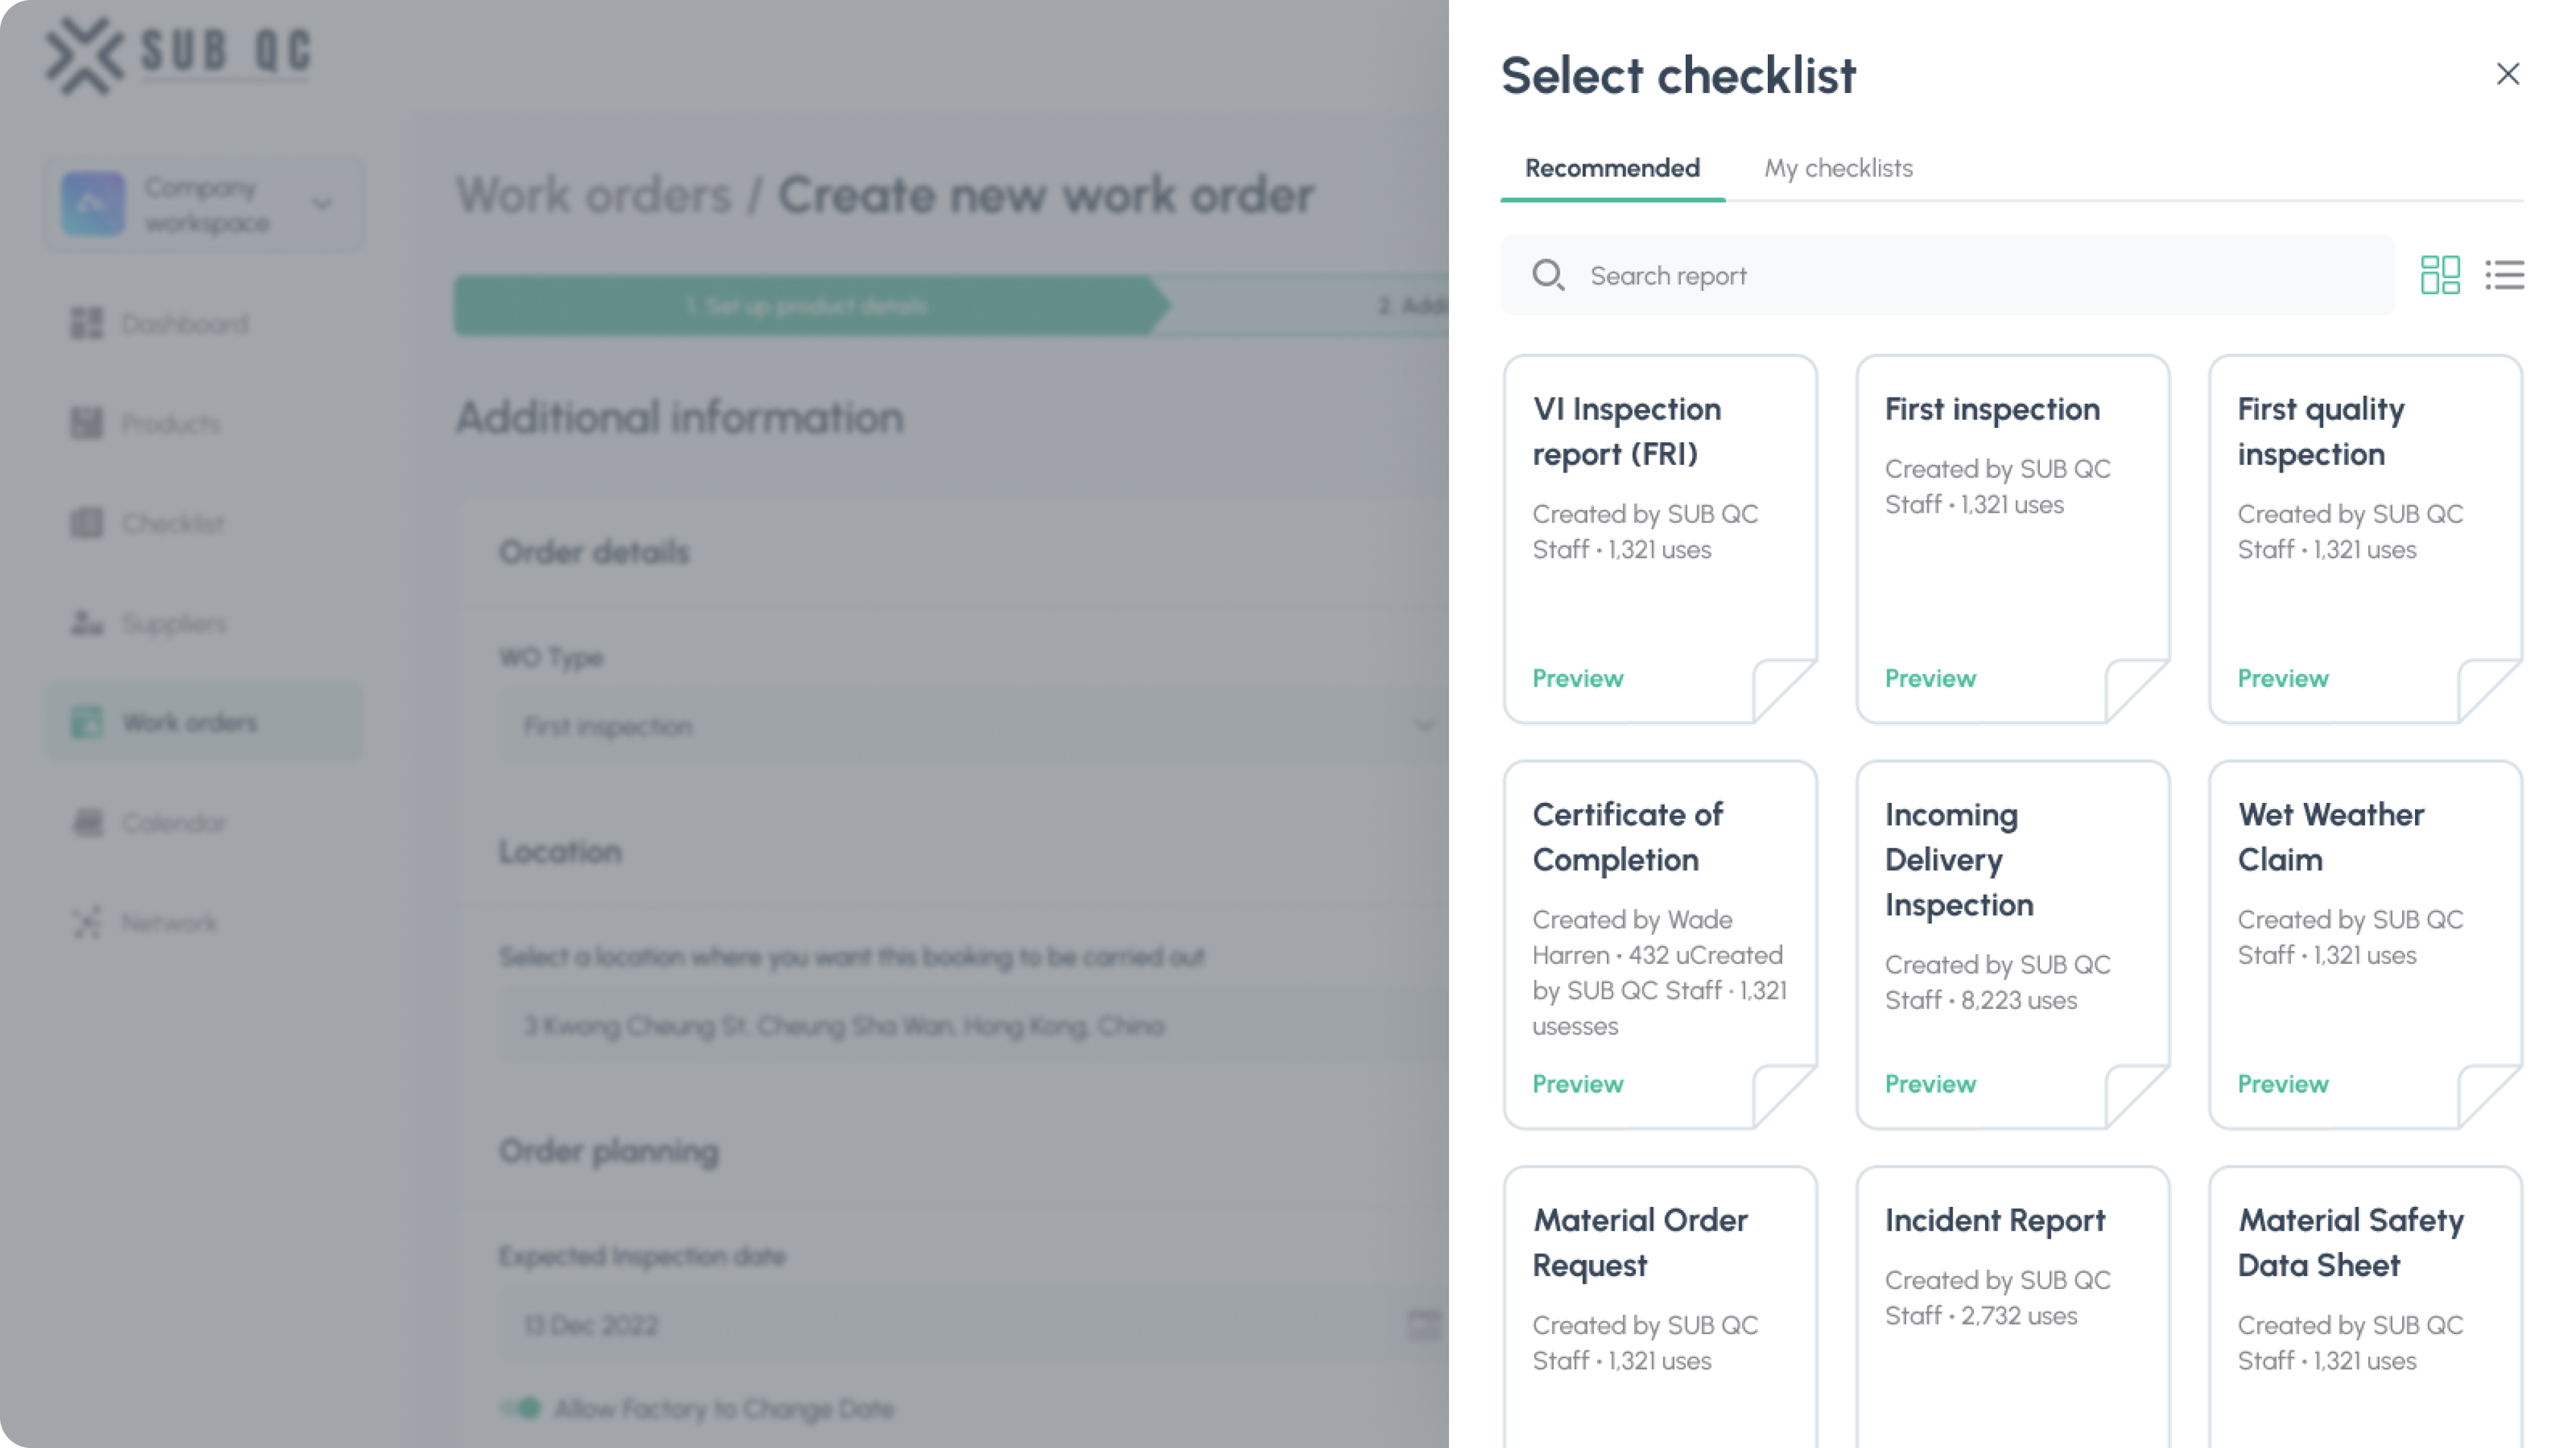Switch to grid view of checklists

pyautogui.click(x=2440, y=275)
